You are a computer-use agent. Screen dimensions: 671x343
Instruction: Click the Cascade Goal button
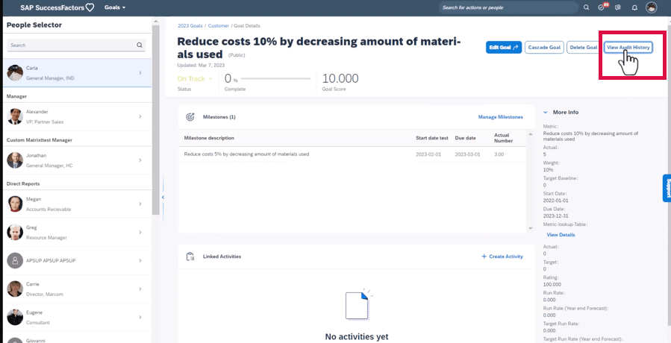click(x=543, y=47)
